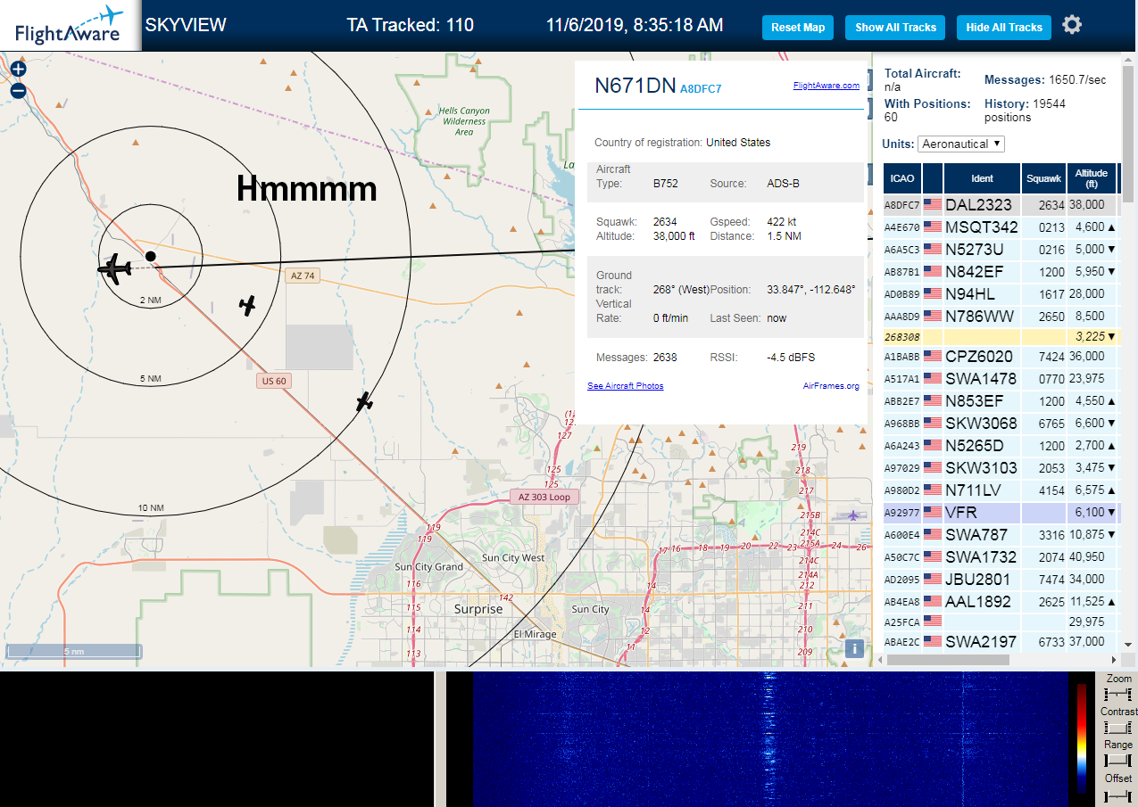Sort the table by Altitude (ft) column
1138x807 pixels.
(x=1091, y=178)
